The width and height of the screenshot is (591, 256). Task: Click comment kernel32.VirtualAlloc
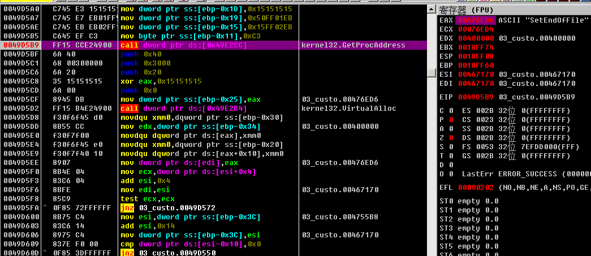(x=349, y=108)
